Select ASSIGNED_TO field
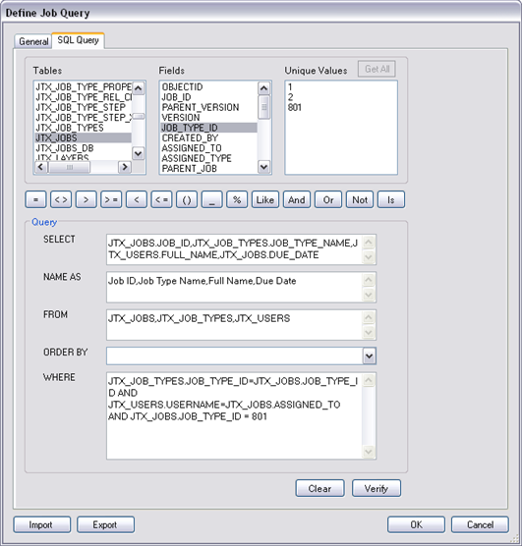This screenshot has height=546, width=522. pos(208,148)
